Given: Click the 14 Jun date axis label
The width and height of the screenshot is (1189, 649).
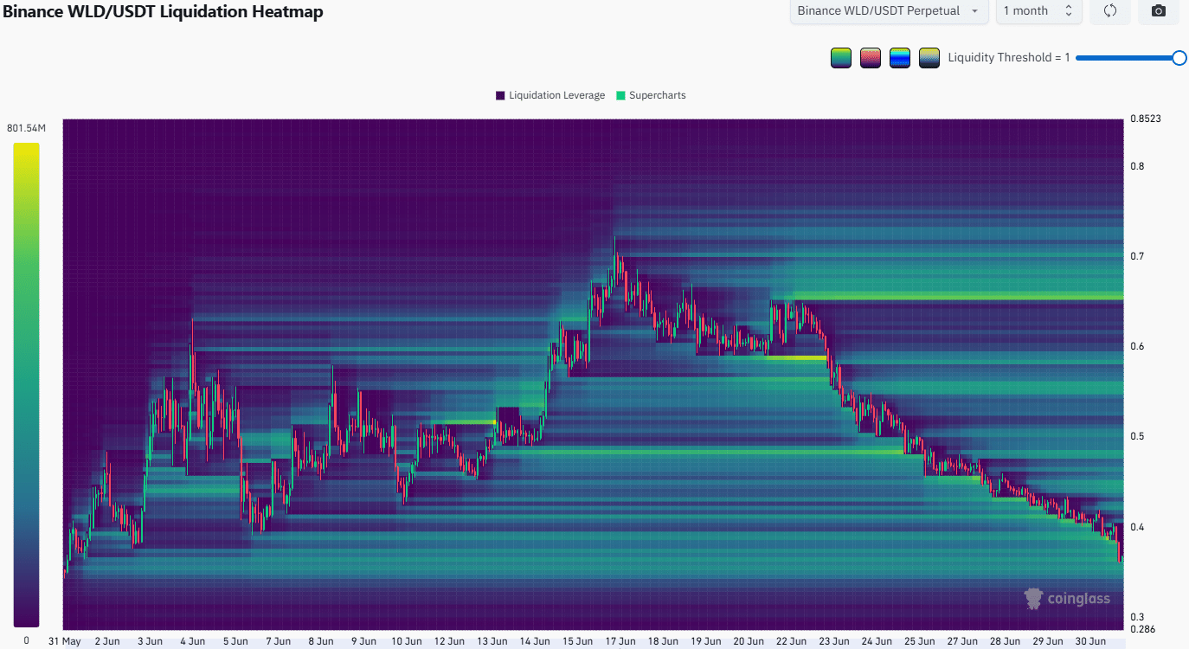Looking at the screenshot, I should [x=534, y=641].
